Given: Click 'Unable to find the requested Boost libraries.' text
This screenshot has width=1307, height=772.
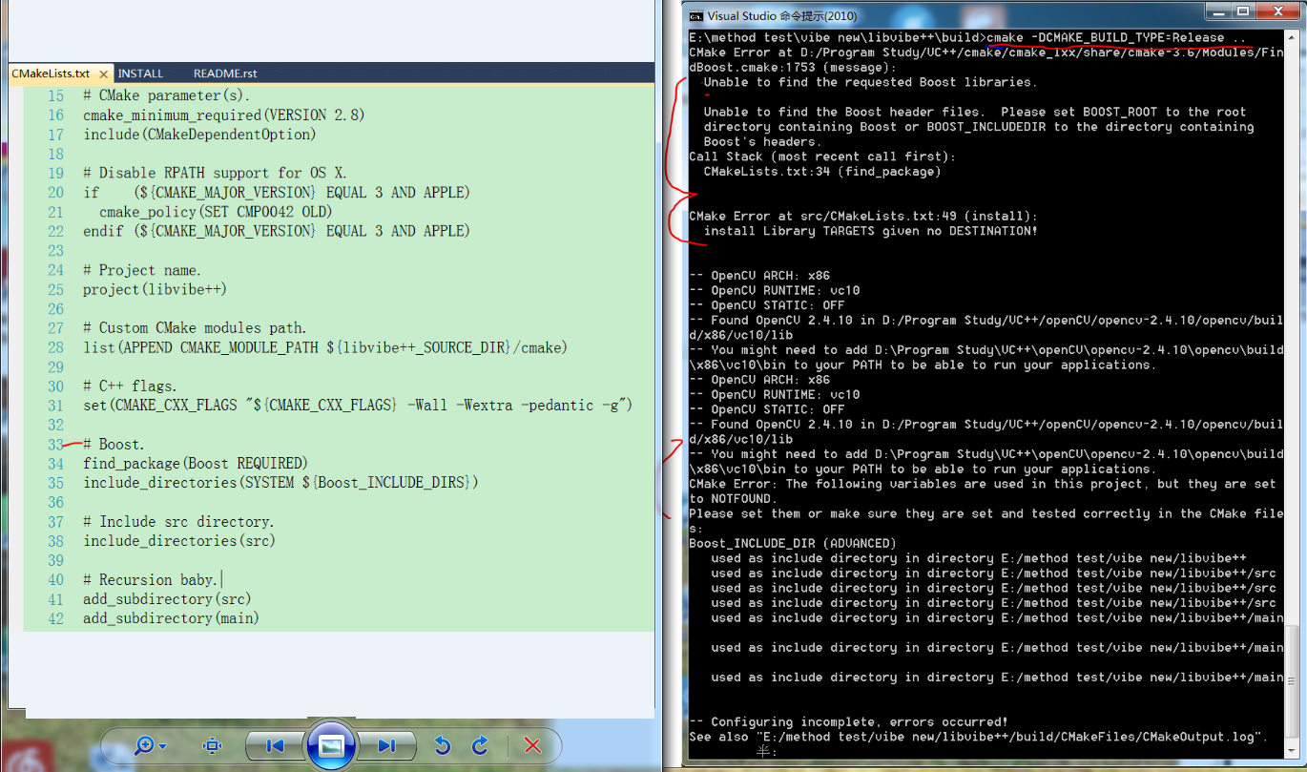Looking at the screenshot, I should (870, 82).
